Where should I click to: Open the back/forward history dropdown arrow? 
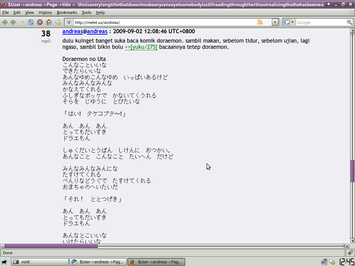pos(23,22)
